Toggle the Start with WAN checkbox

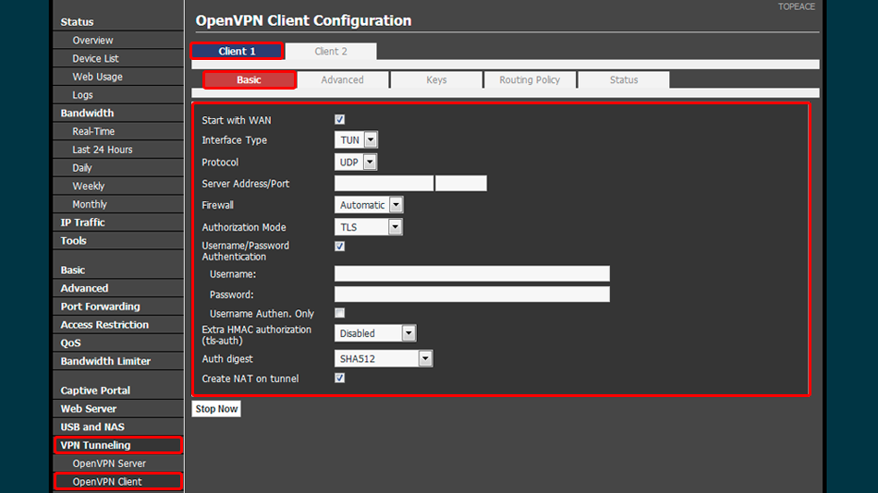pyautogui.click(x=339, y=120)
